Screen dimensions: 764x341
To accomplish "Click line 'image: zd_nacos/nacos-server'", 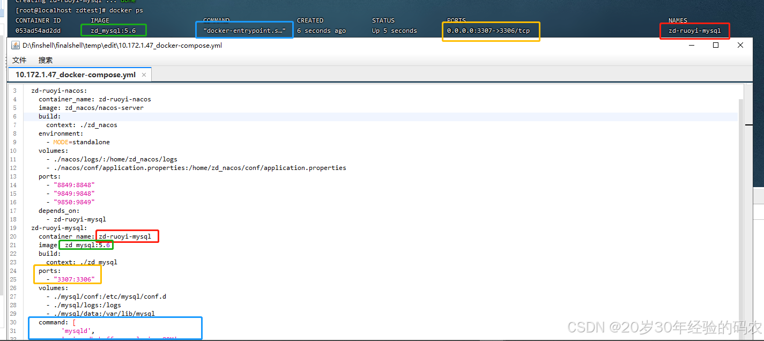I will [91, 108].
